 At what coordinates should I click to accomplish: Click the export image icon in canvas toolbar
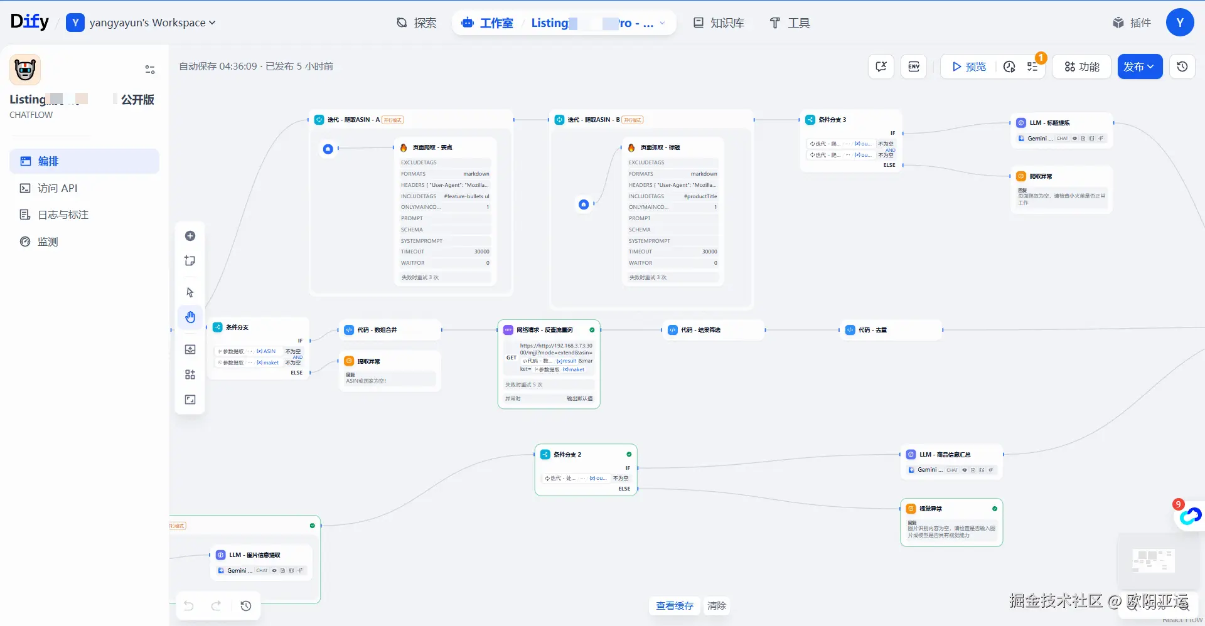click(190, 349)
